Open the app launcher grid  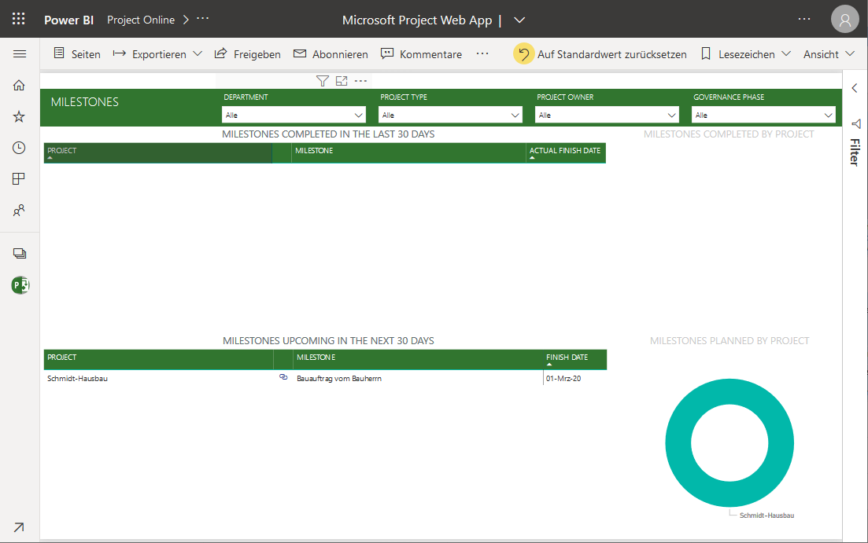[x=19, y=19]
